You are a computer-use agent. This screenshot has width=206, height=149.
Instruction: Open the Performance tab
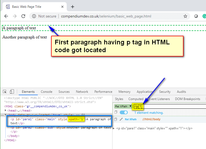coord(103,92)
